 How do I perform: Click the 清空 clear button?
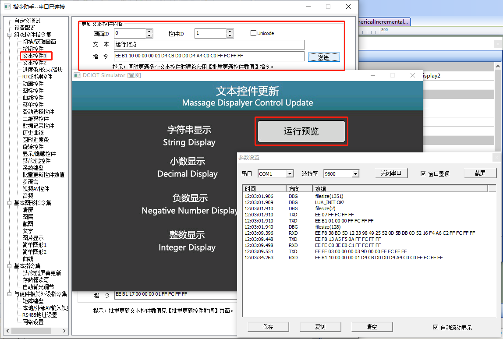tap(372, 327)
